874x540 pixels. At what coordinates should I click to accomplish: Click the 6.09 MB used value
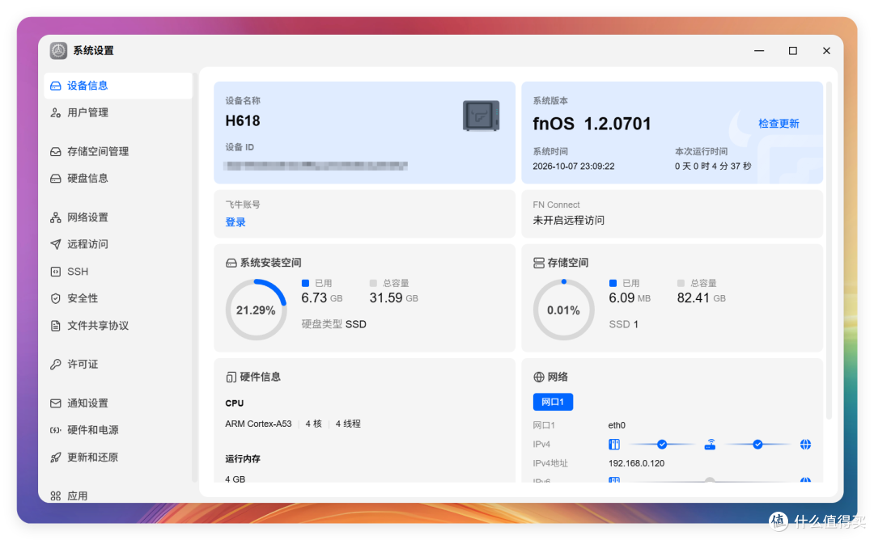click(630, 298)
